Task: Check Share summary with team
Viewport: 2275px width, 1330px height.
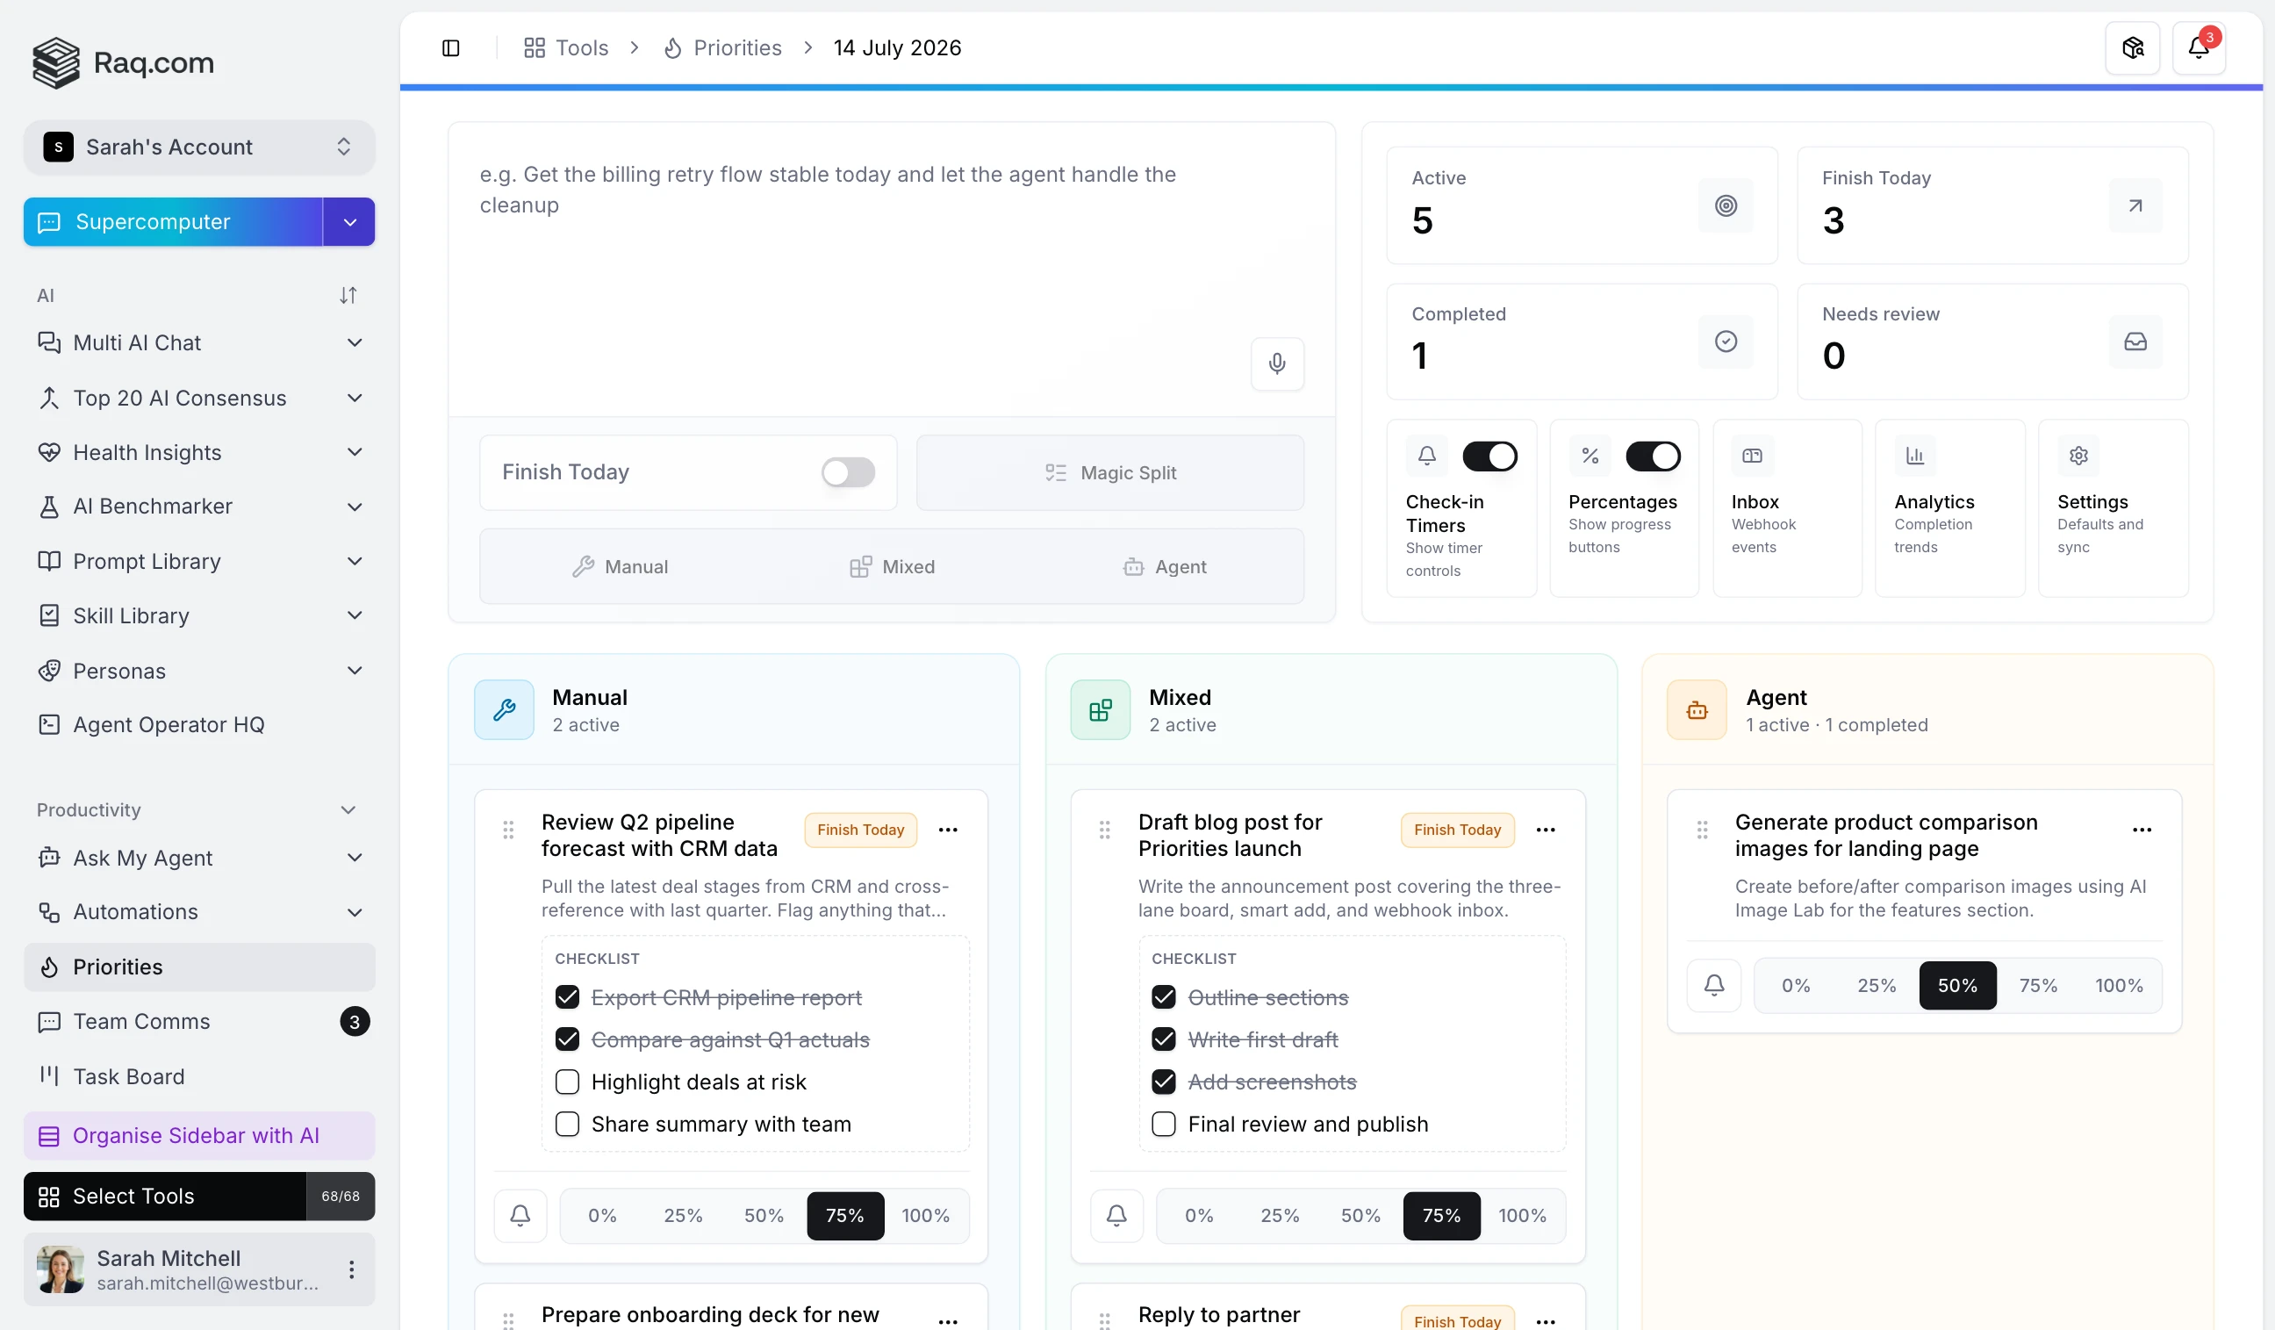Action: click(x=567, y=1124)
